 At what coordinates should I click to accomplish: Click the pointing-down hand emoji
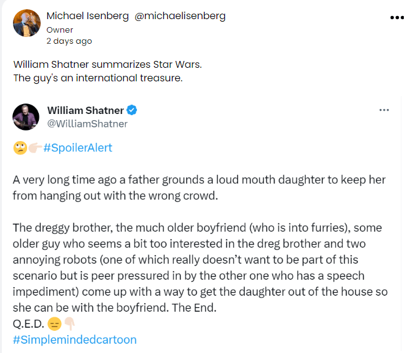pyautogui.click(x=70, y=324)
